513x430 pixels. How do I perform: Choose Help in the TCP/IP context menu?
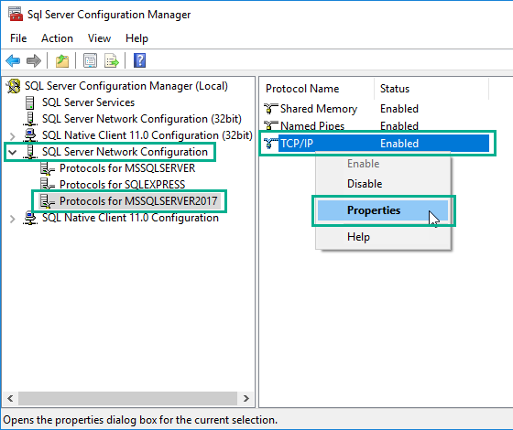(383, 237)
